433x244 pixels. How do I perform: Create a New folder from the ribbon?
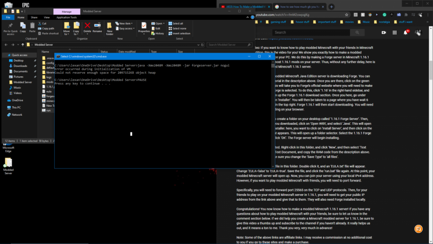pos(110,27)
